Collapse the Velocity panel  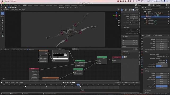[x=147, y=71]
